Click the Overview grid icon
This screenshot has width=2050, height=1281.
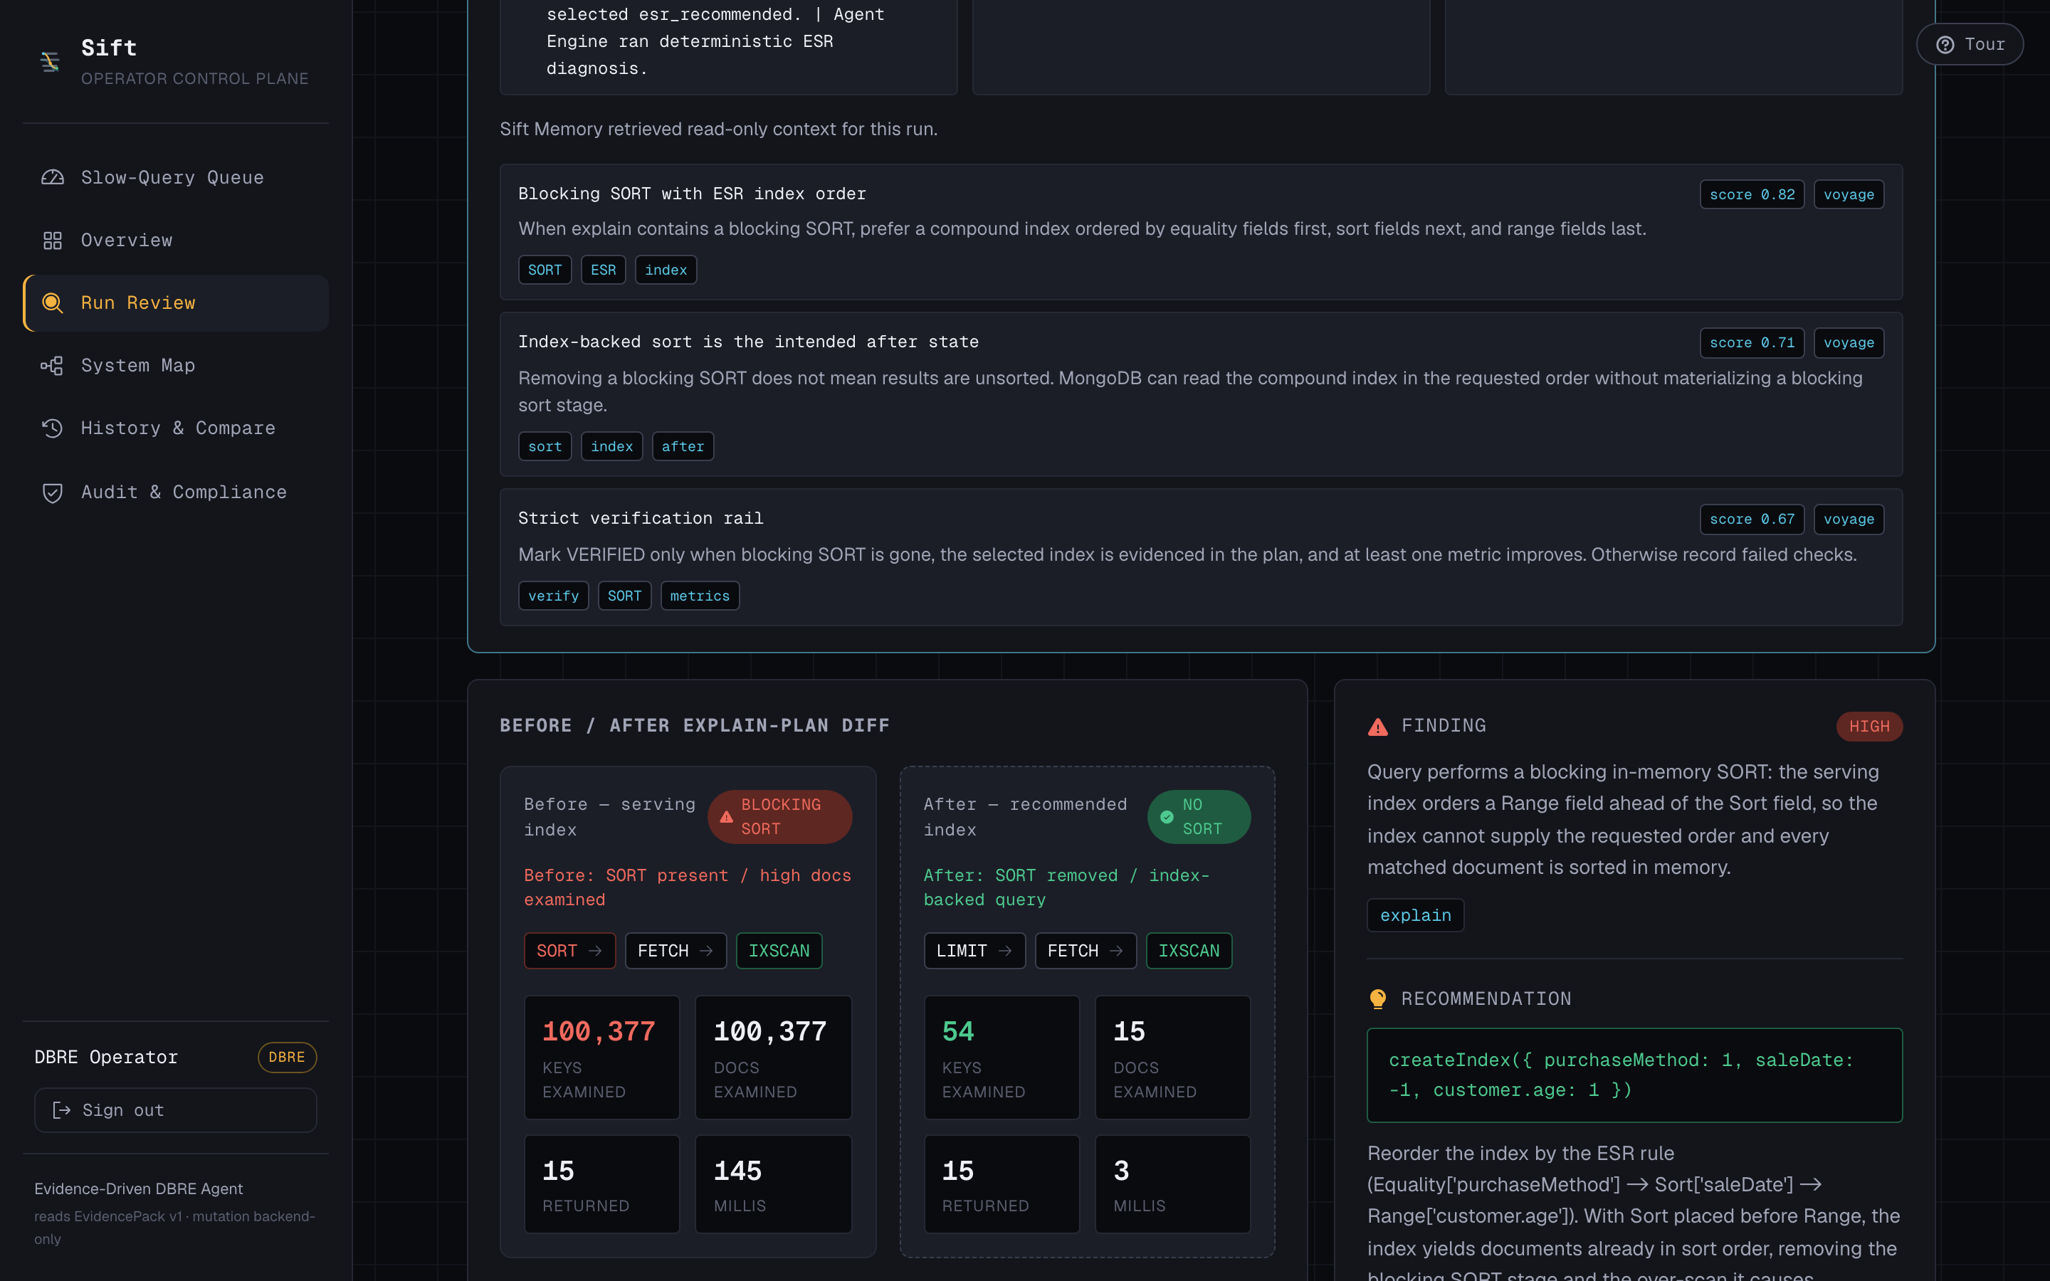click(53, 241)
